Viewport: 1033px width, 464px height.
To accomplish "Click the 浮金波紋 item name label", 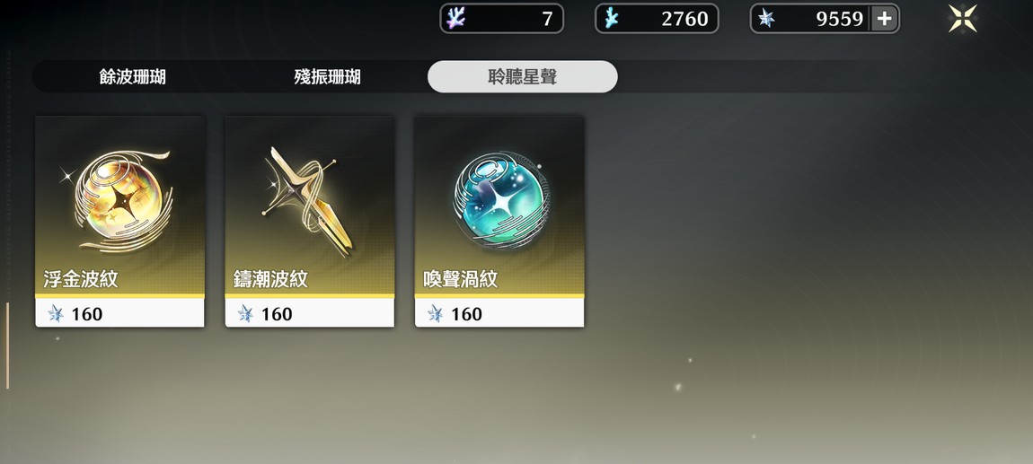I will (80, 279).
